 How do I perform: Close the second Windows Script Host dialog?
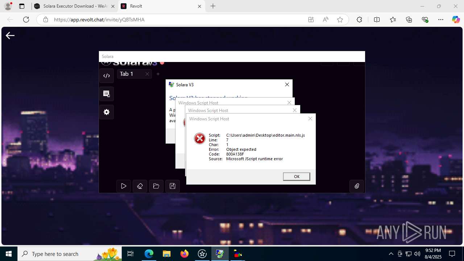pyautogui.click(x=294, y=110)
